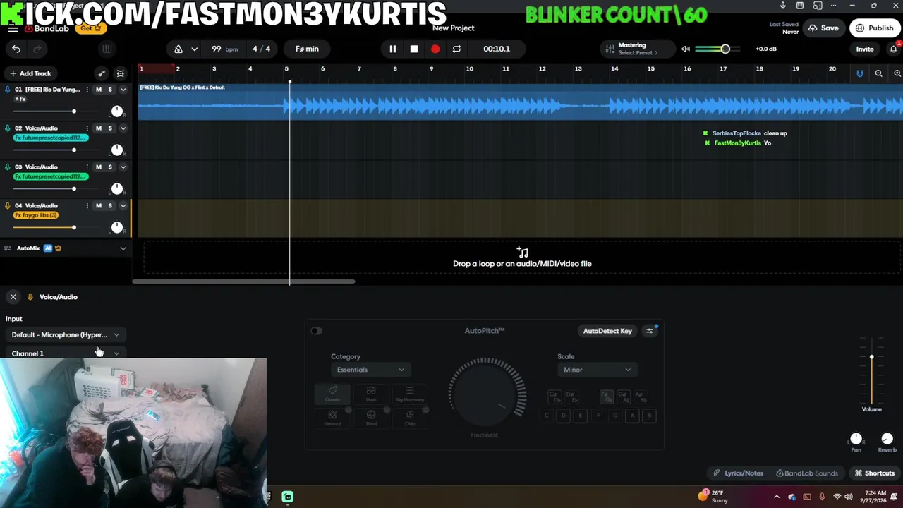Click the Add Track button
903x508 pixels.
(x=30, y=73)
